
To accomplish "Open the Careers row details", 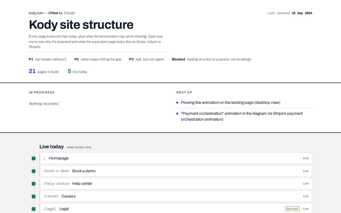I will 176,196.
